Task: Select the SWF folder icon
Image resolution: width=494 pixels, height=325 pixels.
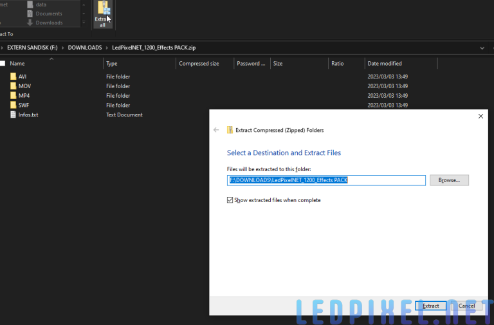Action: [13, 106]
